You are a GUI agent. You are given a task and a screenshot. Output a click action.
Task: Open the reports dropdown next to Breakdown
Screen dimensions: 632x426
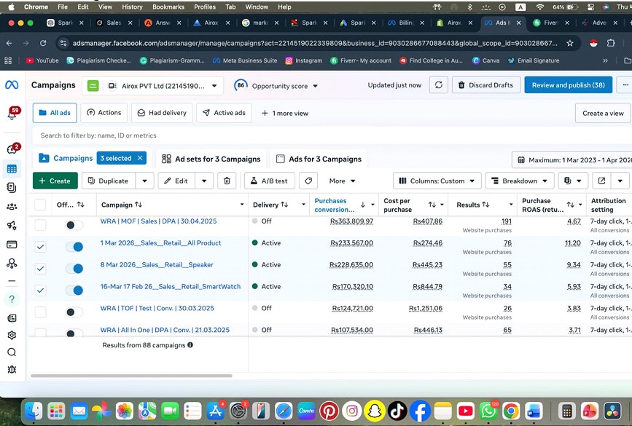pos(573,181)
